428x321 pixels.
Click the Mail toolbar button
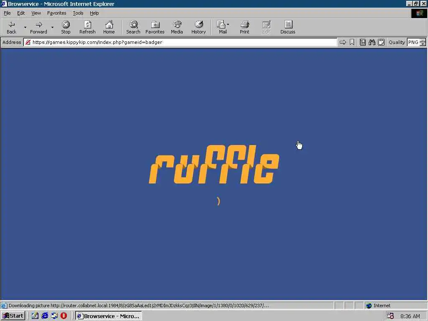222,27
